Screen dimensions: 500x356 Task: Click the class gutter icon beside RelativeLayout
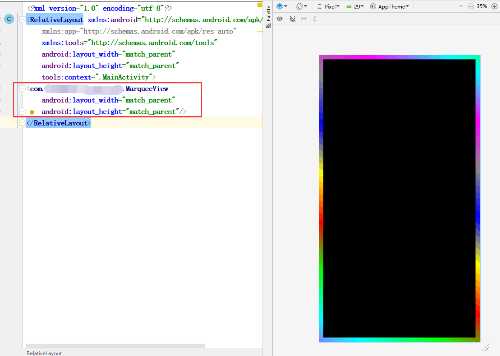(9, 20)
